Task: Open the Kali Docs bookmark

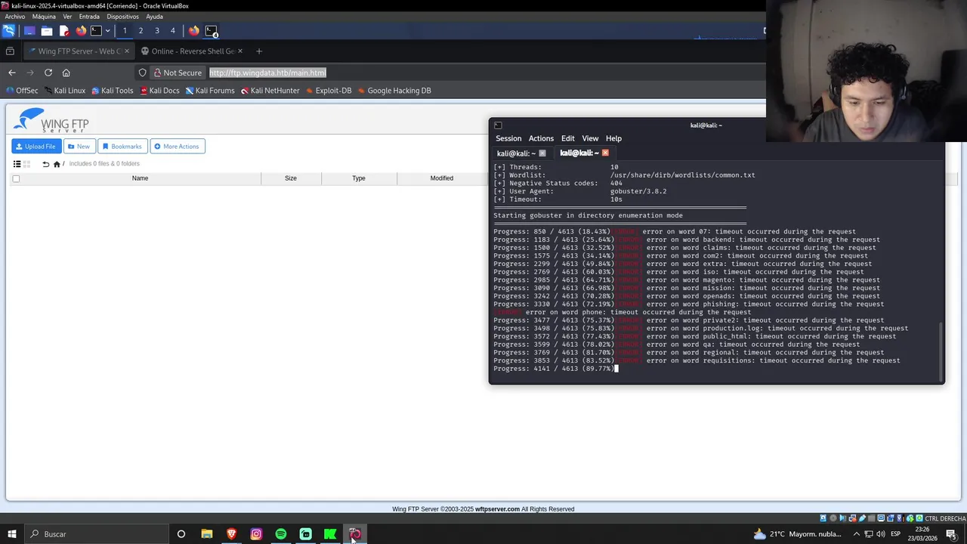Action: (x=159, y=91)
